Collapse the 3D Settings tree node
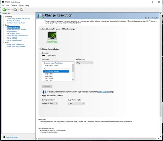This screenshot has height=141, width=163. (3, 17)
